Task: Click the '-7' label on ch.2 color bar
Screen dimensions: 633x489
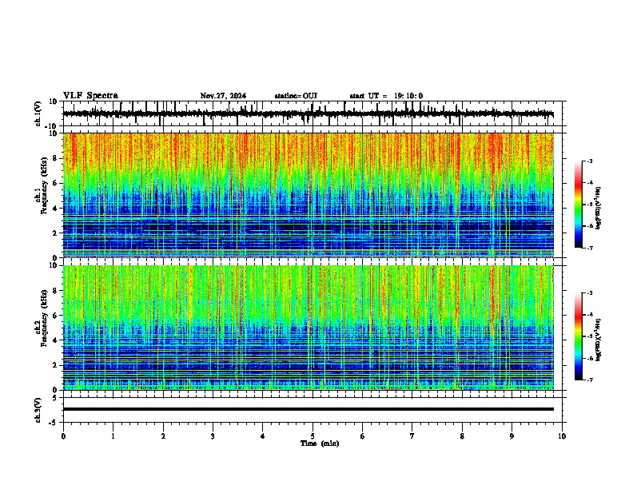Action: 590,380
